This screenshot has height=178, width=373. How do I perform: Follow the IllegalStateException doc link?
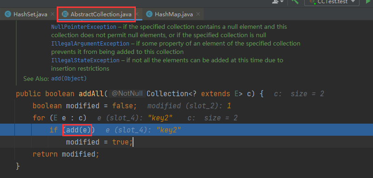pos(86,60)
